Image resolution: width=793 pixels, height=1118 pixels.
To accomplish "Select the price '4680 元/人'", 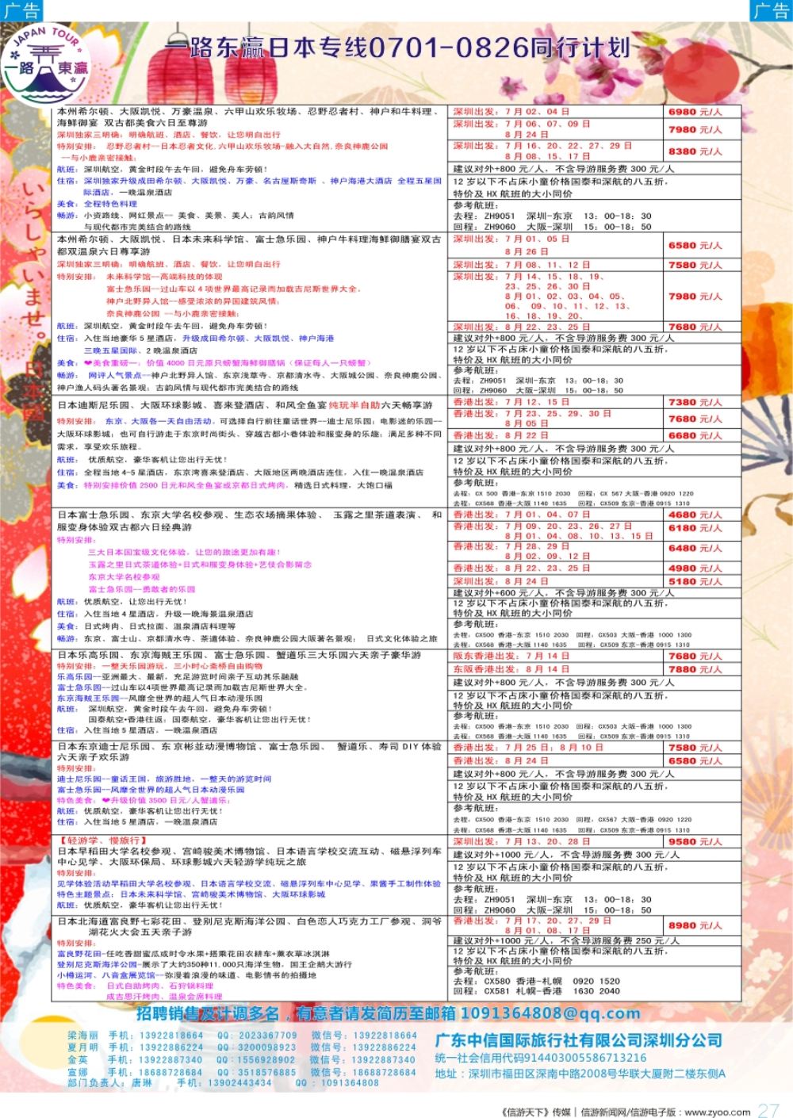I will [x=695, y=515].
